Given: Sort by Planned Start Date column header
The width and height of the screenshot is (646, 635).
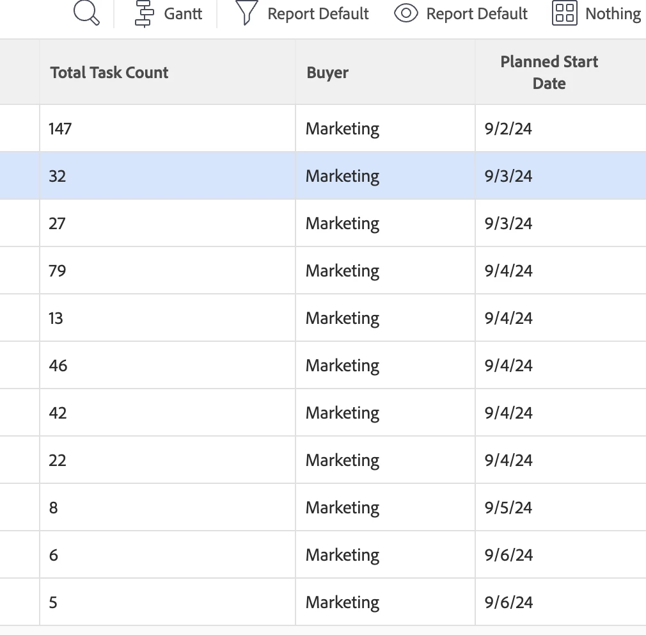Looking at the screenshot, I should (x=549, y=72).
